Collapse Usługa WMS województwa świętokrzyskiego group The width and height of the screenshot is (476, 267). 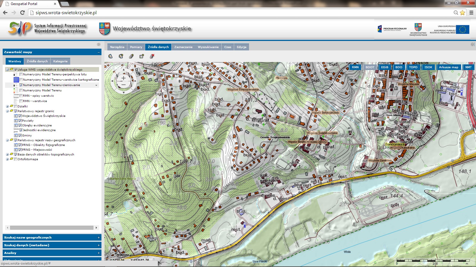[7, 70]
